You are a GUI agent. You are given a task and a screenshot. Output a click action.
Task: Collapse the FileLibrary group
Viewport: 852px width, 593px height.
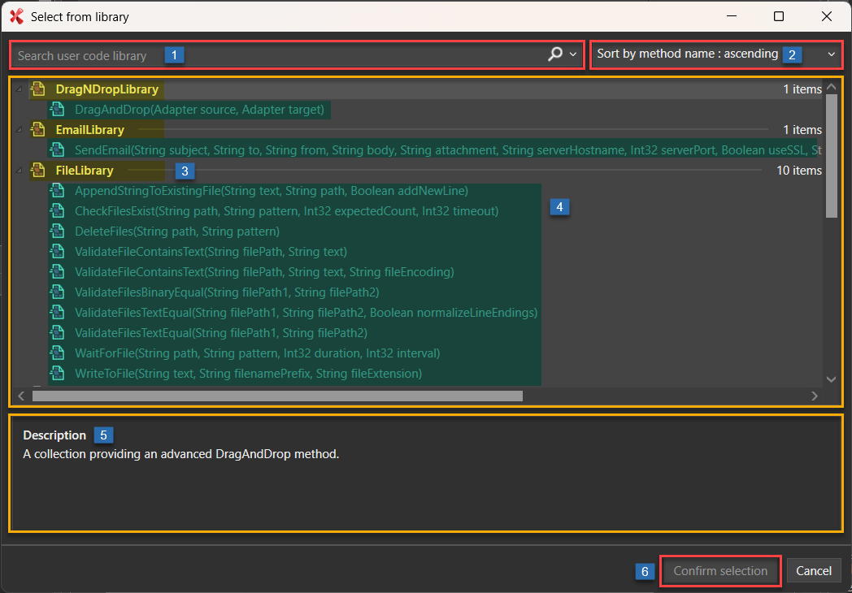[20, 171]
